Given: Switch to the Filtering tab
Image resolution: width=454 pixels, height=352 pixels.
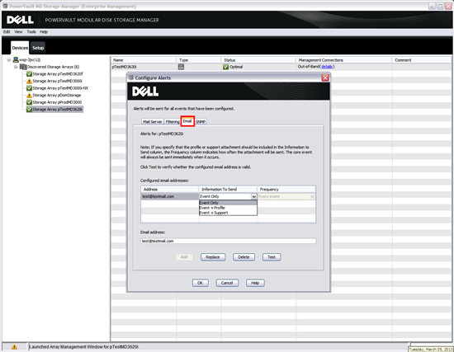Looking at the screenshot, I should coord(173,121).
